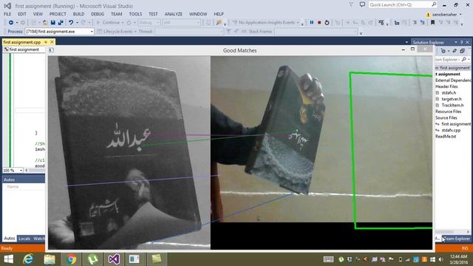Switch to the Team Explorer tab
This screenshot has width=473, height=266.
point(456,239)
